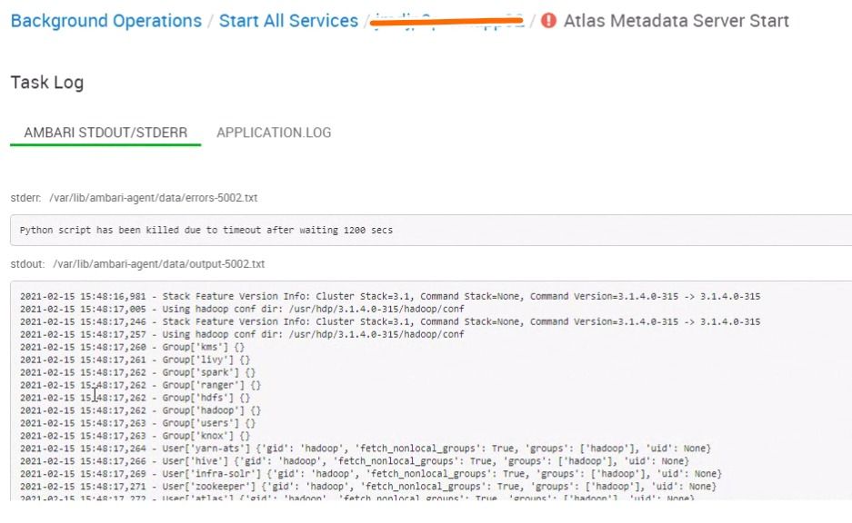
Task: Select the stdout output-5002.txt file path
Action: coord(158,263)
